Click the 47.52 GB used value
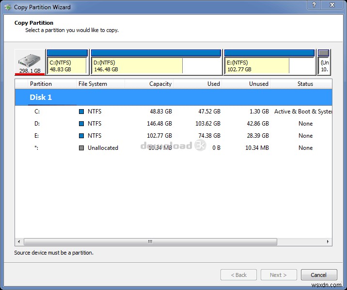This screenshot has width=347, height=290. pos(209,112)
